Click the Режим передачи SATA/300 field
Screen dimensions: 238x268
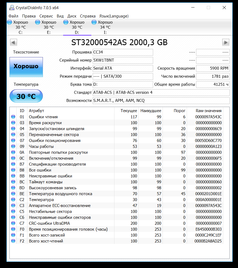pos(123,76)
